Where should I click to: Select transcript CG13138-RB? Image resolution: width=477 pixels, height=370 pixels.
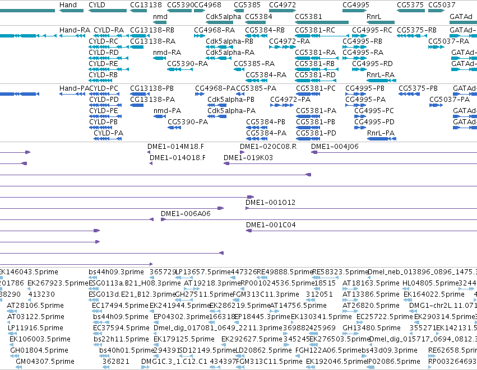pos(152,30)
